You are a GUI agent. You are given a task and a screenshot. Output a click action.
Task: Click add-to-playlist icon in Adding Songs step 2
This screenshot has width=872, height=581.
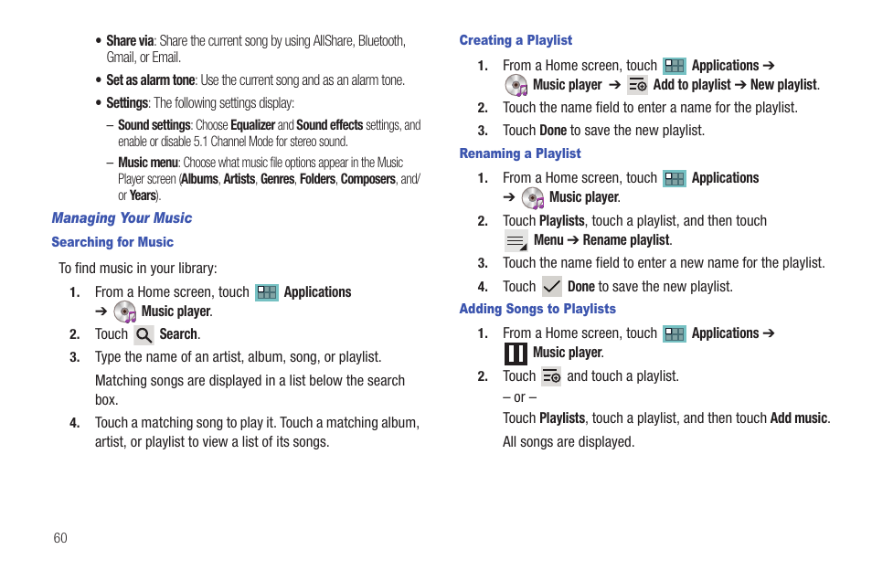pyautogui.click(x=551, y=376)
